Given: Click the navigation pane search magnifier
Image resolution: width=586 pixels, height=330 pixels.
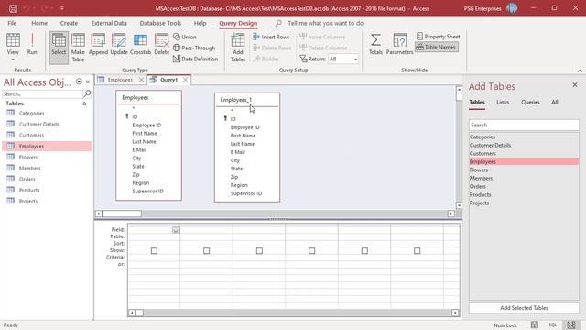Looking at the screenshot, I should point(87,93).
